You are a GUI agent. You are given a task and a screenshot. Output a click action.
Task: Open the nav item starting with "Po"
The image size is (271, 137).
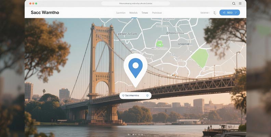click(157, 13)
